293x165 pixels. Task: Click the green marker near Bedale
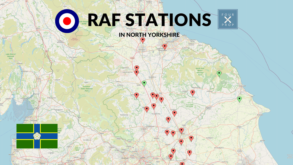coord(144,83)
